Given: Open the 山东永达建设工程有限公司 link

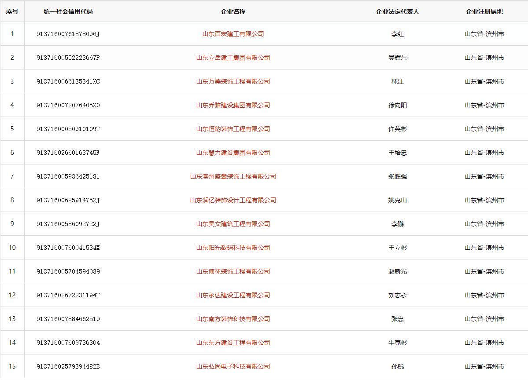Looking at the screenshot, I should [233, 295].
